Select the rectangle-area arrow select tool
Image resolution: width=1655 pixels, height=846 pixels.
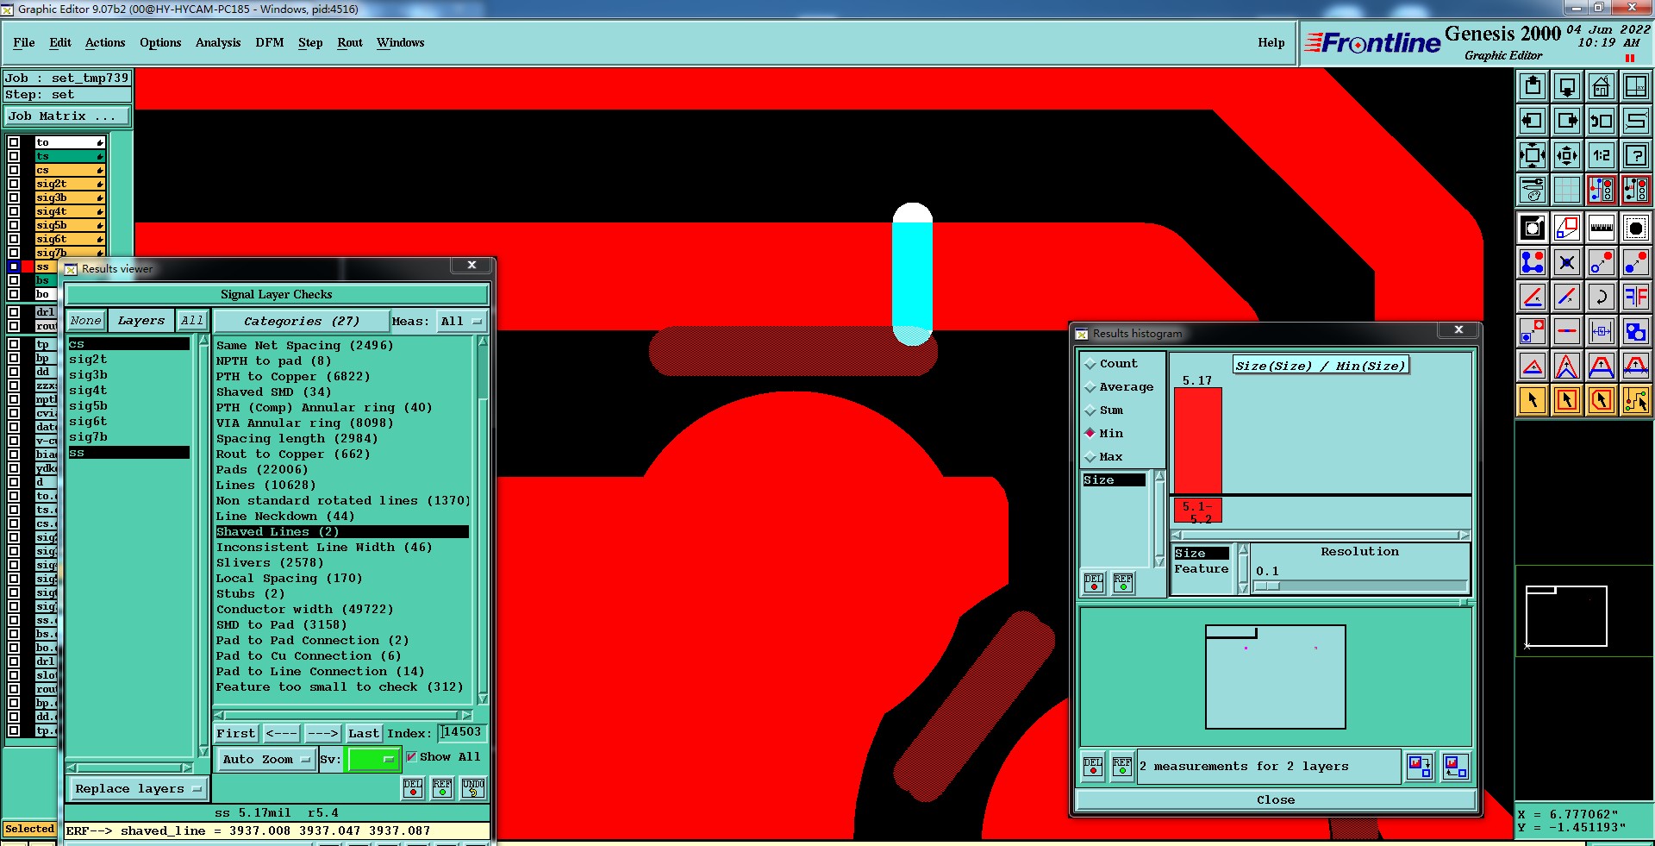pos(1567,400)
